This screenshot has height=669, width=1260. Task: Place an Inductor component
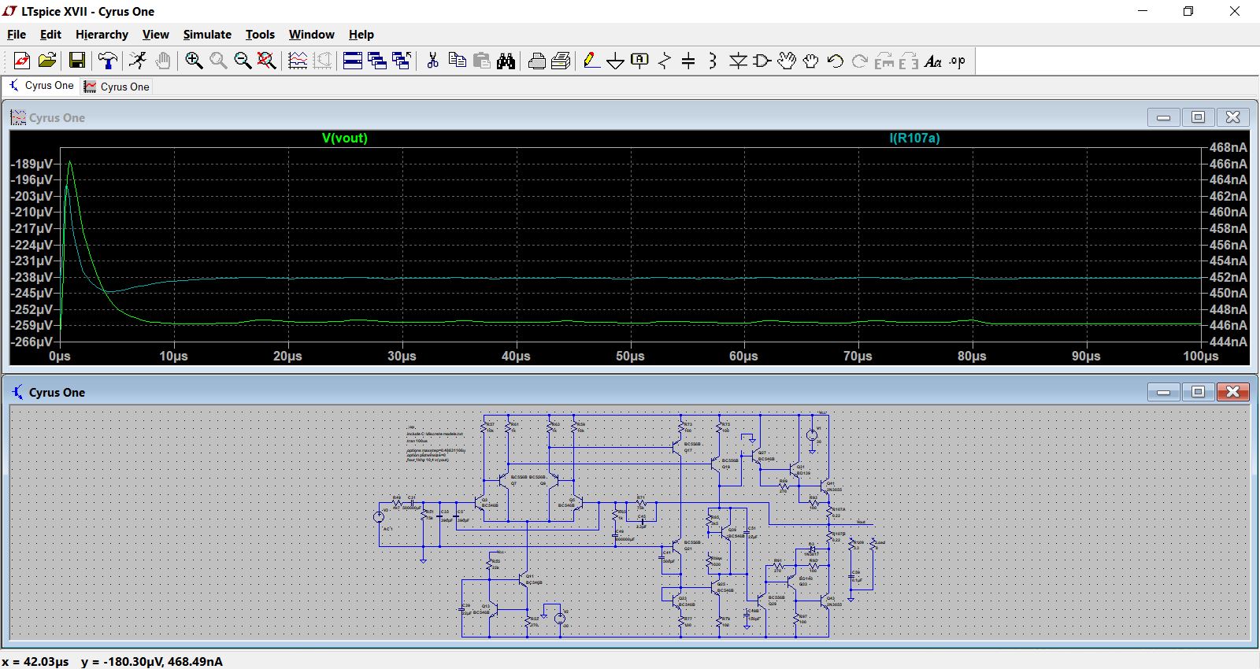click(x=713, y=61)
